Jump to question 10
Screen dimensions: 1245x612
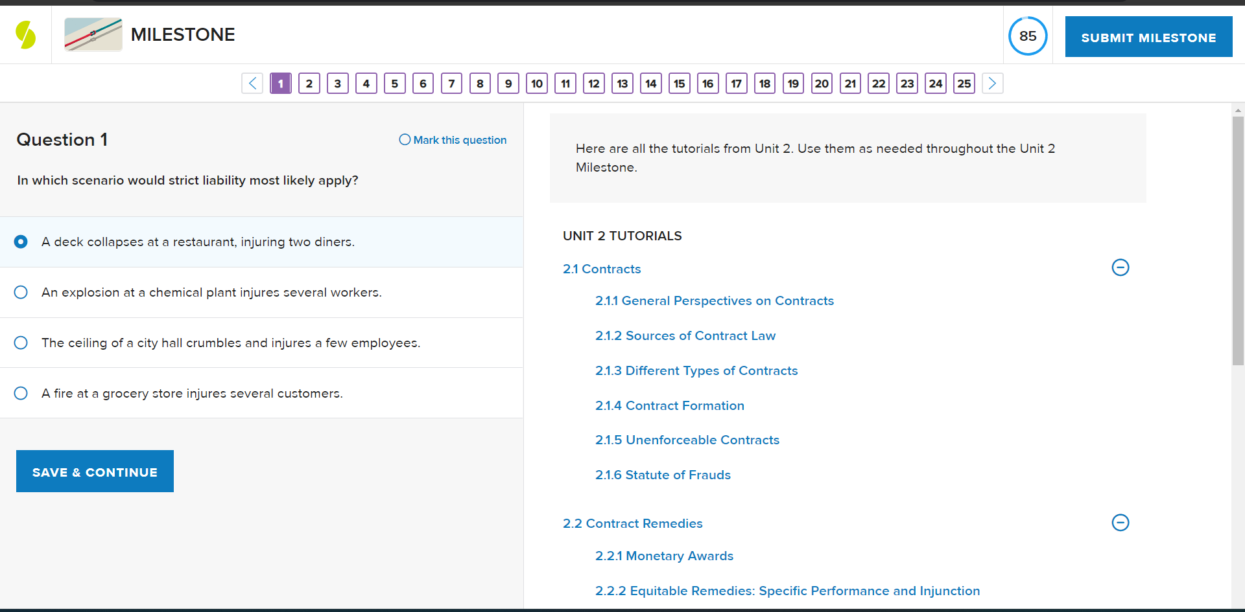(x=537, y=84)
